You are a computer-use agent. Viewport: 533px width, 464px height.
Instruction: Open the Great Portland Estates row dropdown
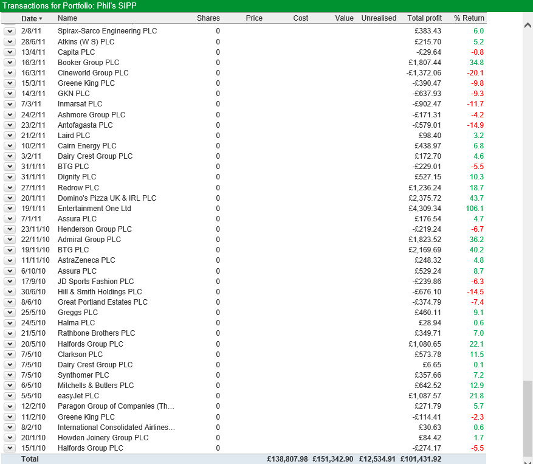click(10, 302)
